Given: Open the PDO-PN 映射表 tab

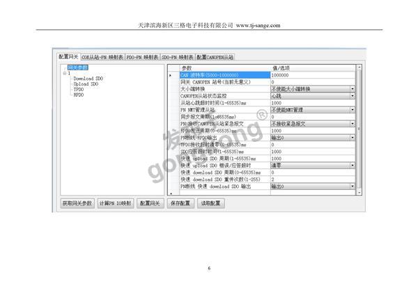Looking at the screenshot, I should [x=142, y=57].
